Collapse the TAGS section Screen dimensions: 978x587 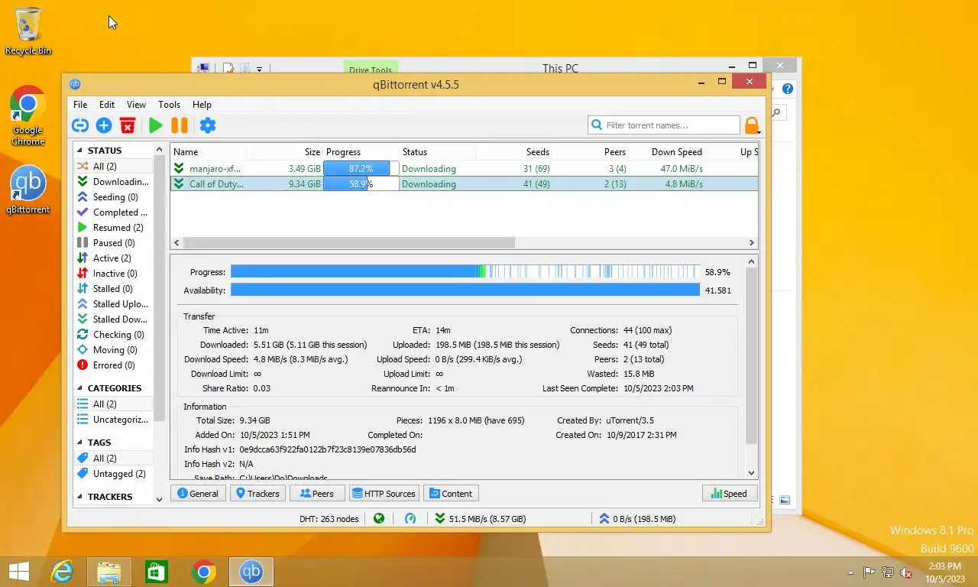pyautogui.click(x=79, y=443)
